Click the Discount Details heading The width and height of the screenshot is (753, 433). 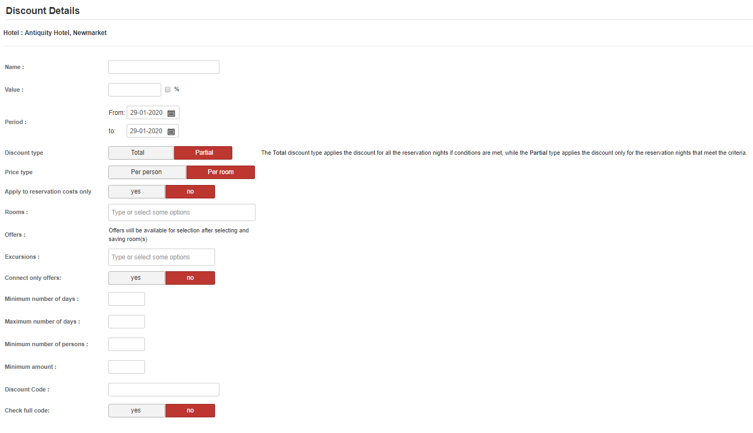(43, 11)
